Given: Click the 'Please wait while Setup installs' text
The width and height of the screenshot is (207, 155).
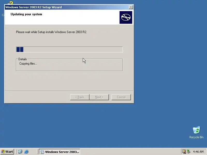Looking at the screenshot, I should point(51,32).
